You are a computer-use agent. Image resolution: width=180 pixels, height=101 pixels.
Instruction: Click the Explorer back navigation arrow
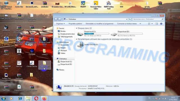tap(56, 19)
